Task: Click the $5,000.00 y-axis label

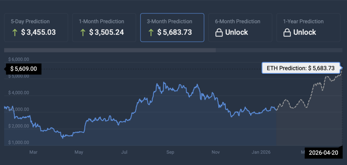Action: 19,76
